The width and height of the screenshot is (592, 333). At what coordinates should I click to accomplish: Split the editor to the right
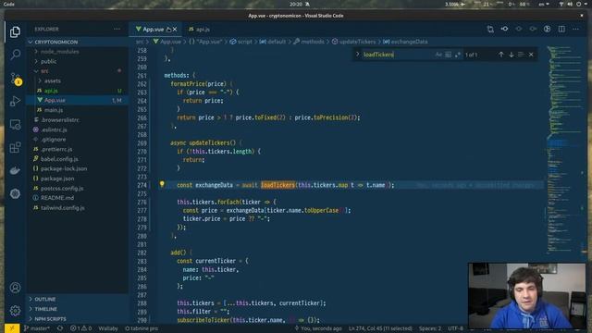pos(561,29)
